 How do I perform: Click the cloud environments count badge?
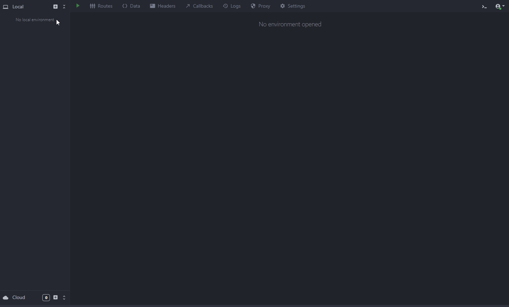46,298
